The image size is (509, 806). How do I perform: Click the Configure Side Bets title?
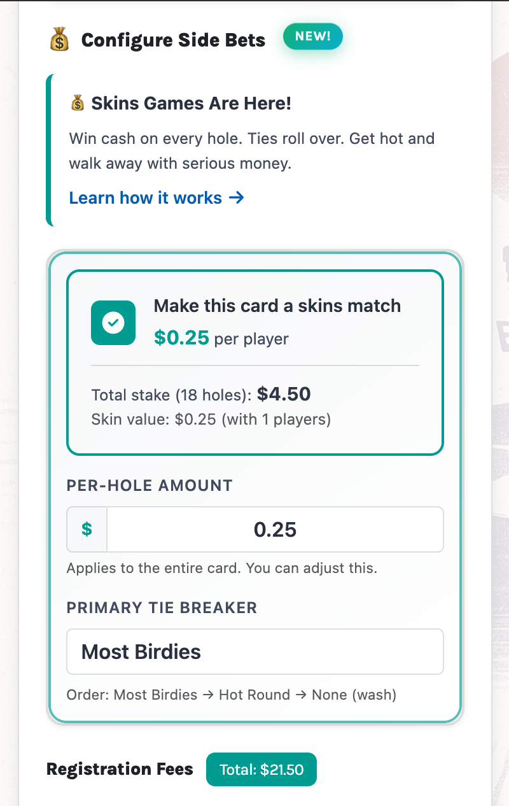pyautogui.click(x=172, y=39)
